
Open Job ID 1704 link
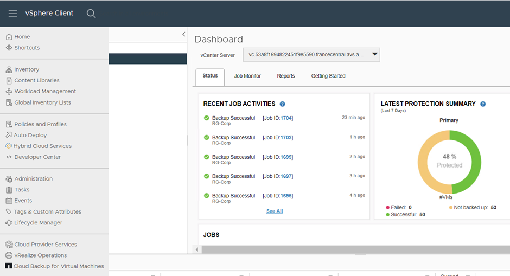tap(286, 118)
